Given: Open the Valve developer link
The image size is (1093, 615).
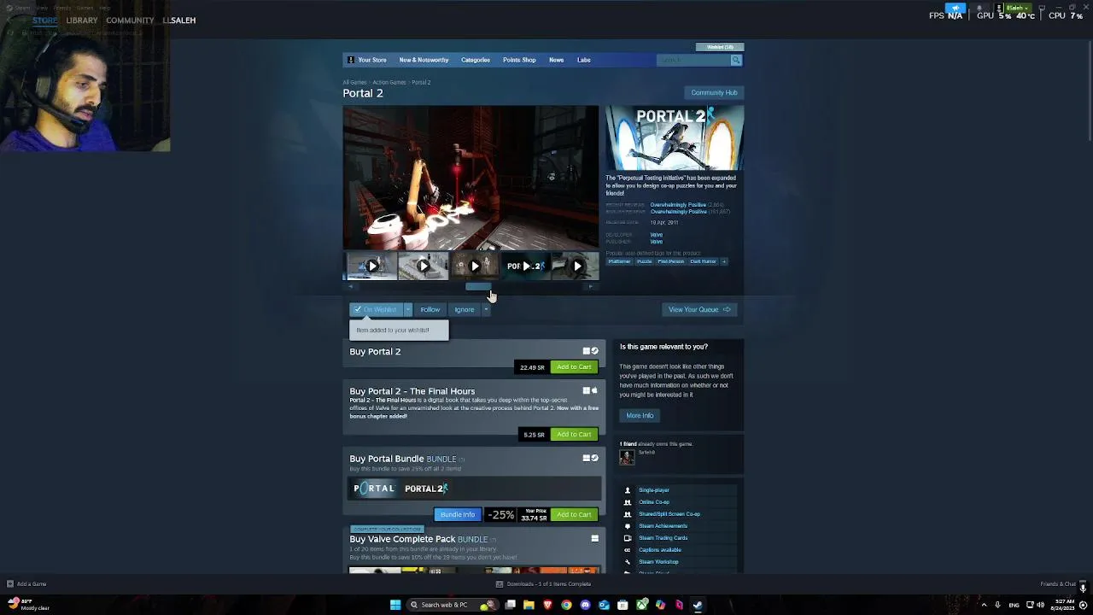Looking at the screenshot, I should (656, 235).
